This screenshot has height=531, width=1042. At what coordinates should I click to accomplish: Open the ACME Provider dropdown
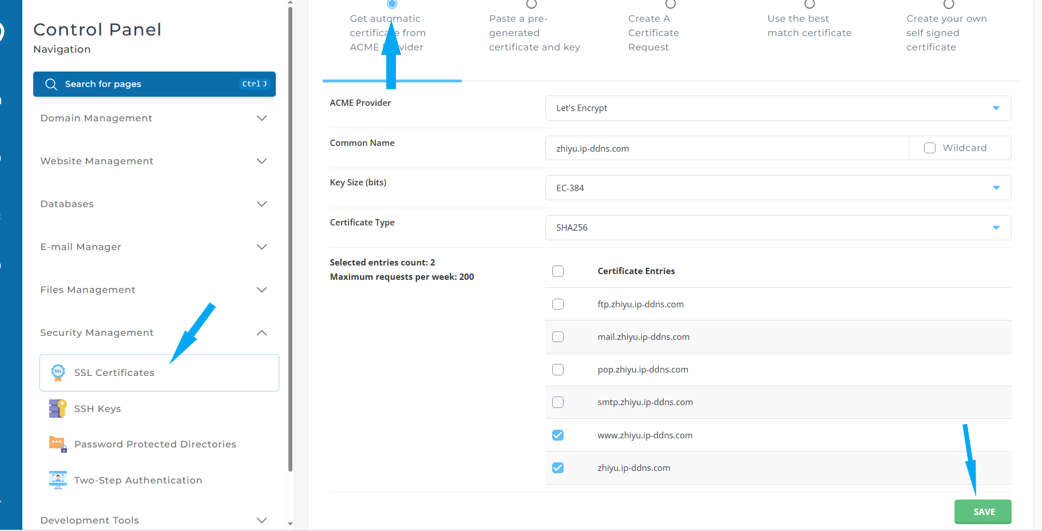pos(778,108)
